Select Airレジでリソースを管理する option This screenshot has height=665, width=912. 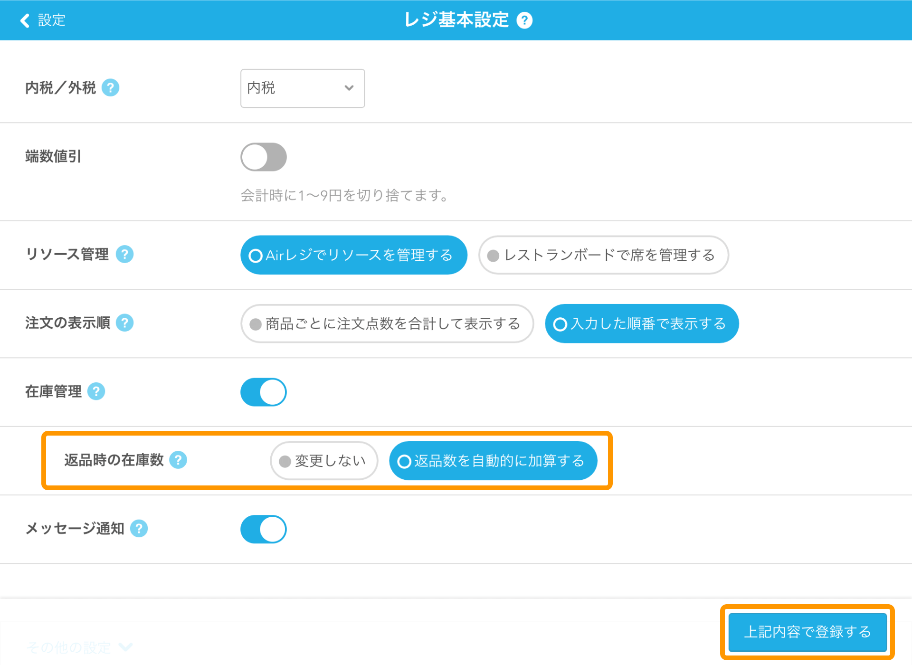point(353,255)
